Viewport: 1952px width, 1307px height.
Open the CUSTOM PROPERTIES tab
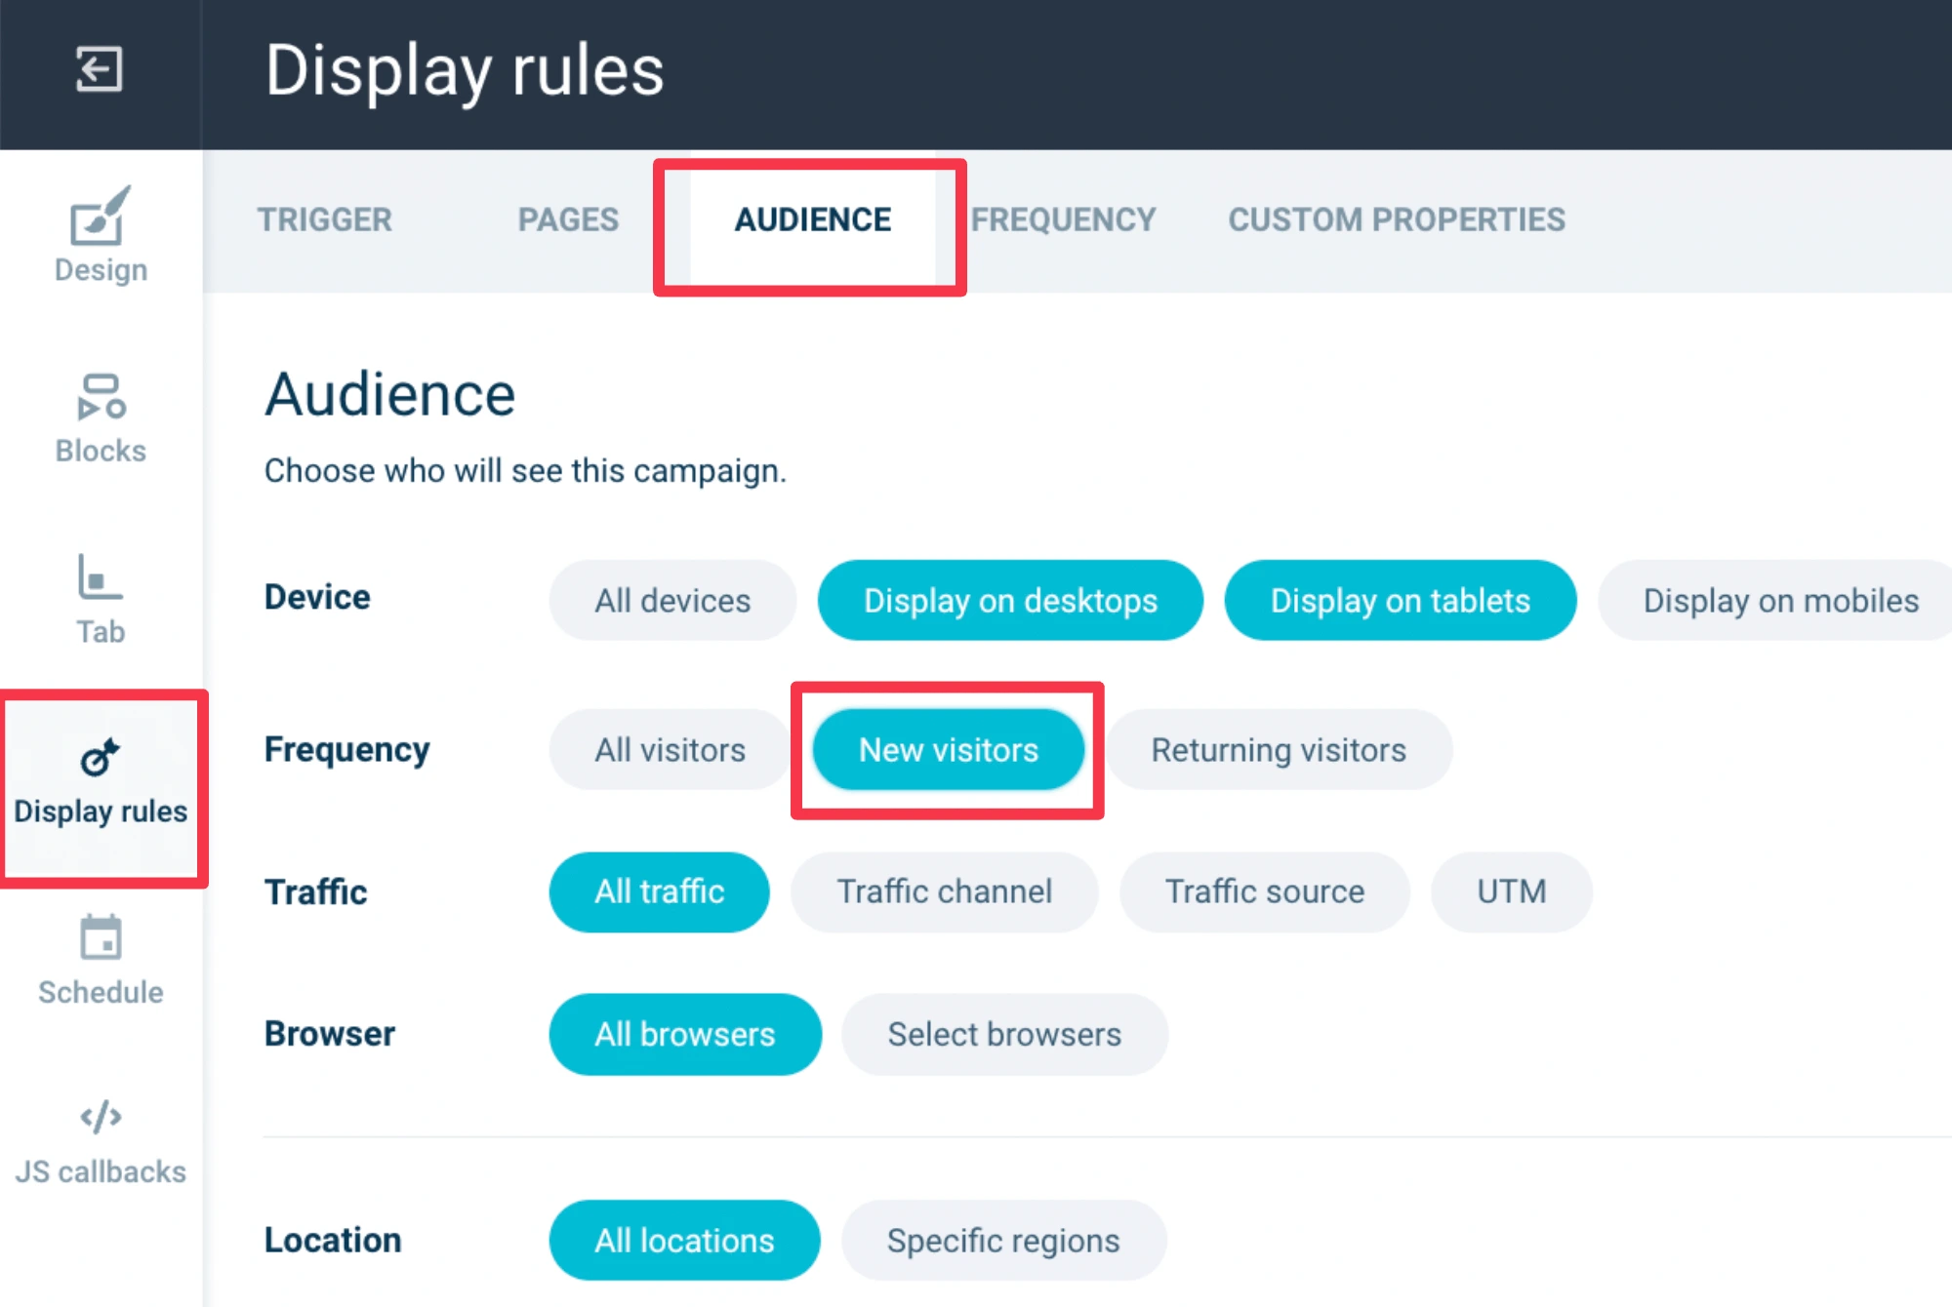[x=1396, y=220]
